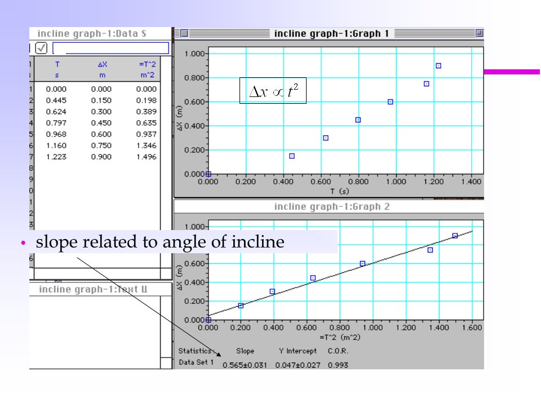The image size is (541, 406).
Task: Click the C.O.R. statistics label
Action: tap(338, 351)
